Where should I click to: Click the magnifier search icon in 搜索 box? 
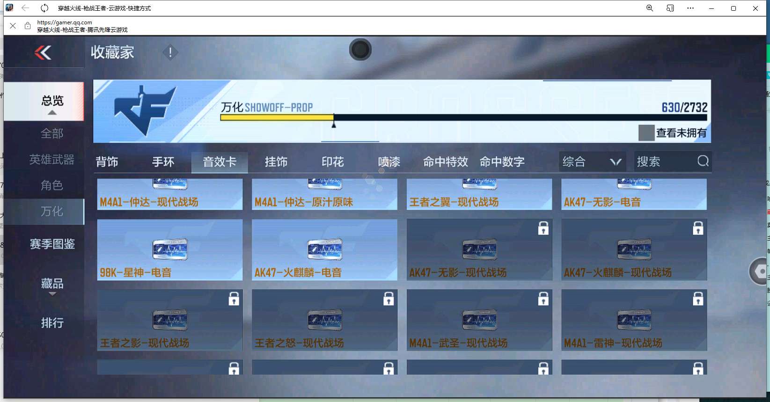(703, 161)
